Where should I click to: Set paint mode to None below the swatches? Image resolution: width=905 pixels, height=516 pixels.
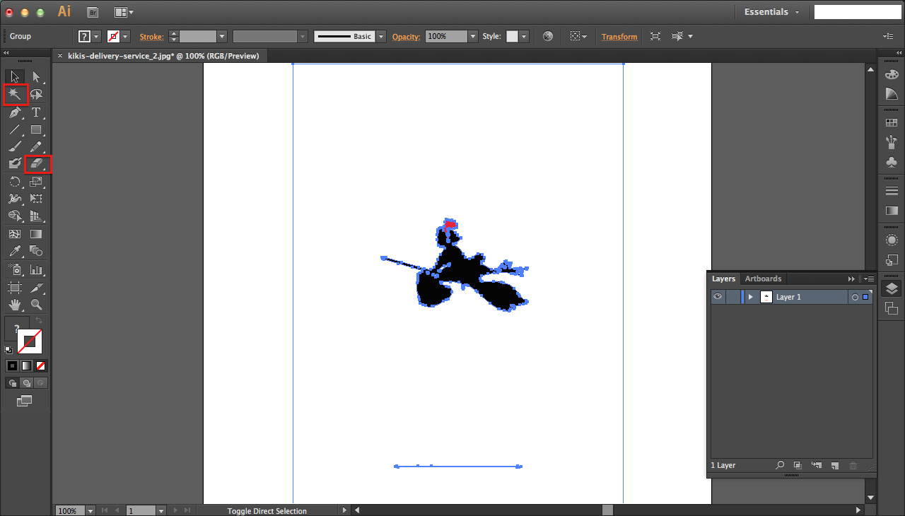[x=40, y=365]
